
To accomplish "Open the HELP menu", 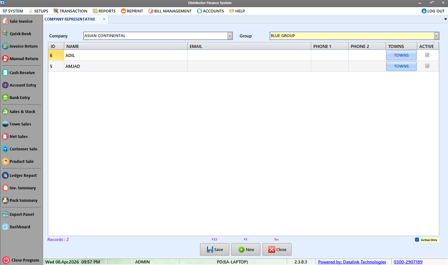I will 237,11.
